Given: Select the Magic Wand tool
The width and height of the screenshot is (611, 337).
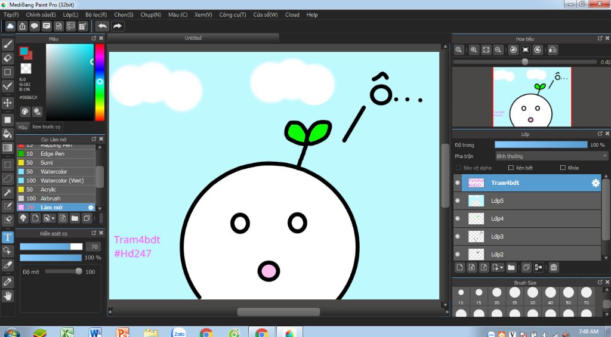Looking at the screenshot, I should [7, 192].
